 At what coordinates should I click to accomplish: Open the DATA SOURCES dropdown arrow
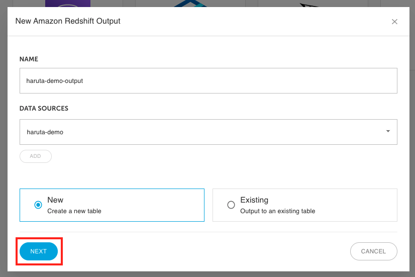point(388,131)
